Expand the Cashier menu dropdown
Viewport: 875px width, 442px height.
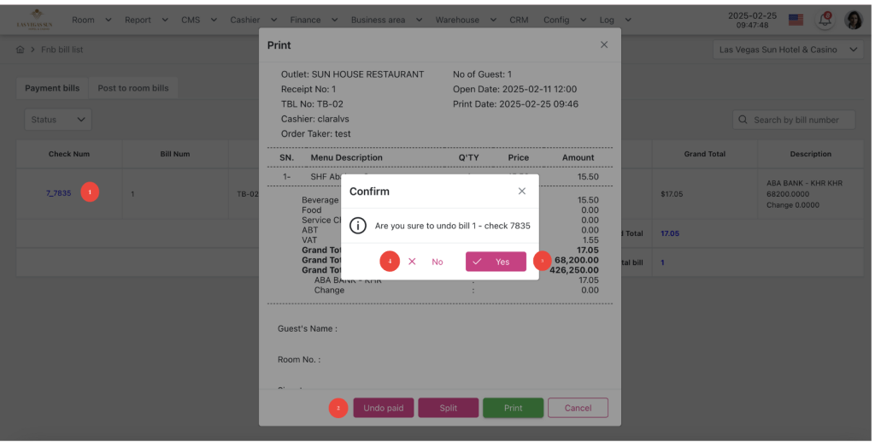pos(254,20)
